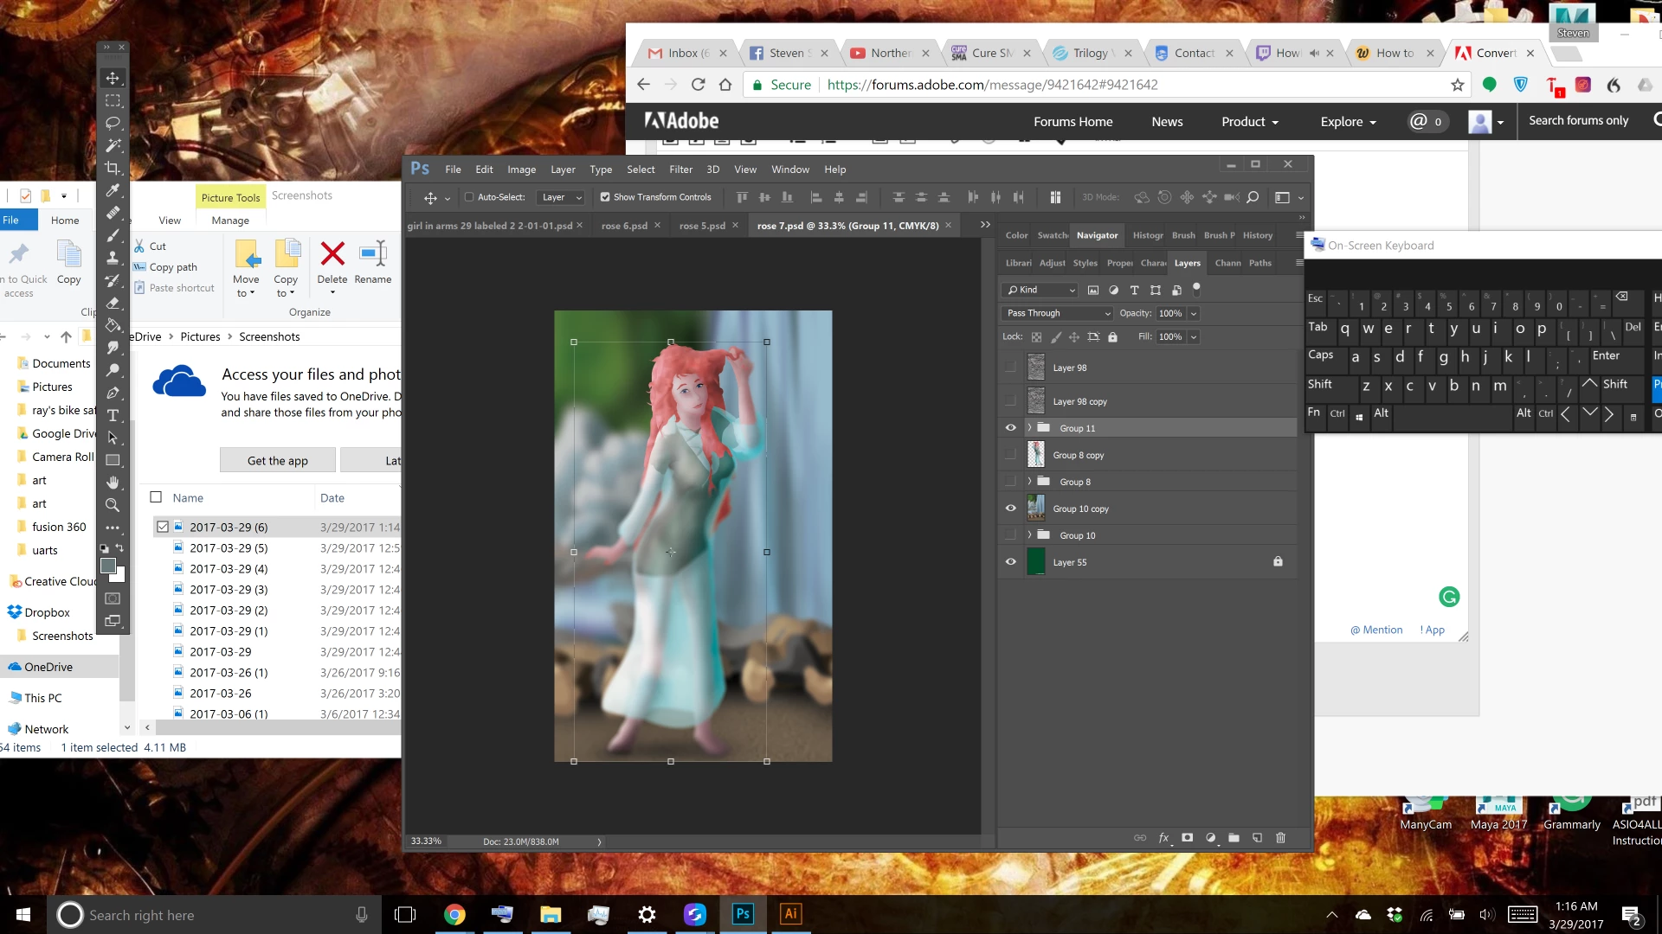The image size is (1662, 934).
Task: Open the Filter menu in Photoshop
Action: click(x=680, y=170)
